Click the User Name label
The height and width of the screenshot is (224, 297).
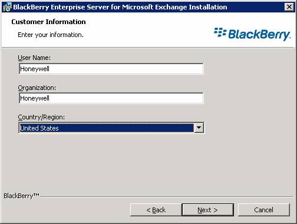tap(34, 58)
